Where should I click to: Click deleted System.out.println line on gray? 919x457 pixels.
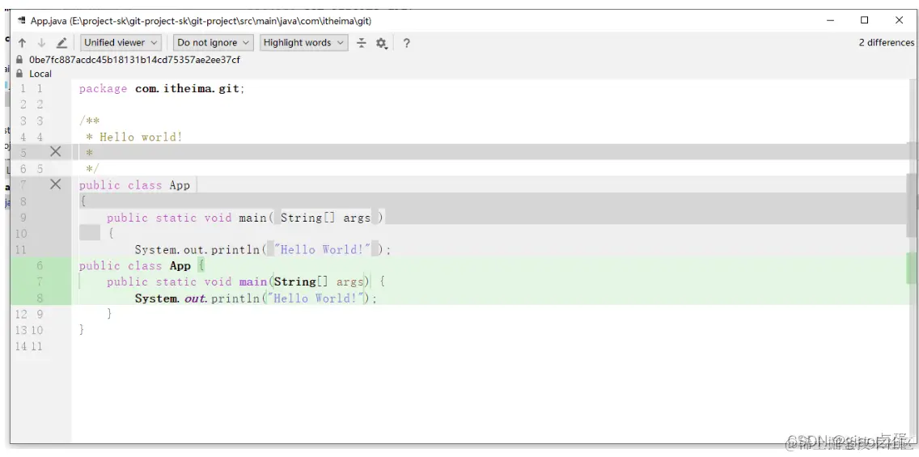pos(263,250)
